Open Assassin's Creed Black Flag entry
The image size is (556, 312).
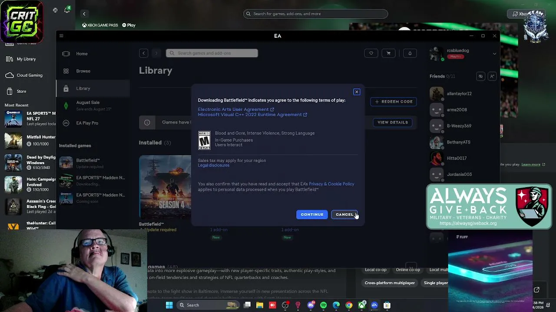coord(30,207)
